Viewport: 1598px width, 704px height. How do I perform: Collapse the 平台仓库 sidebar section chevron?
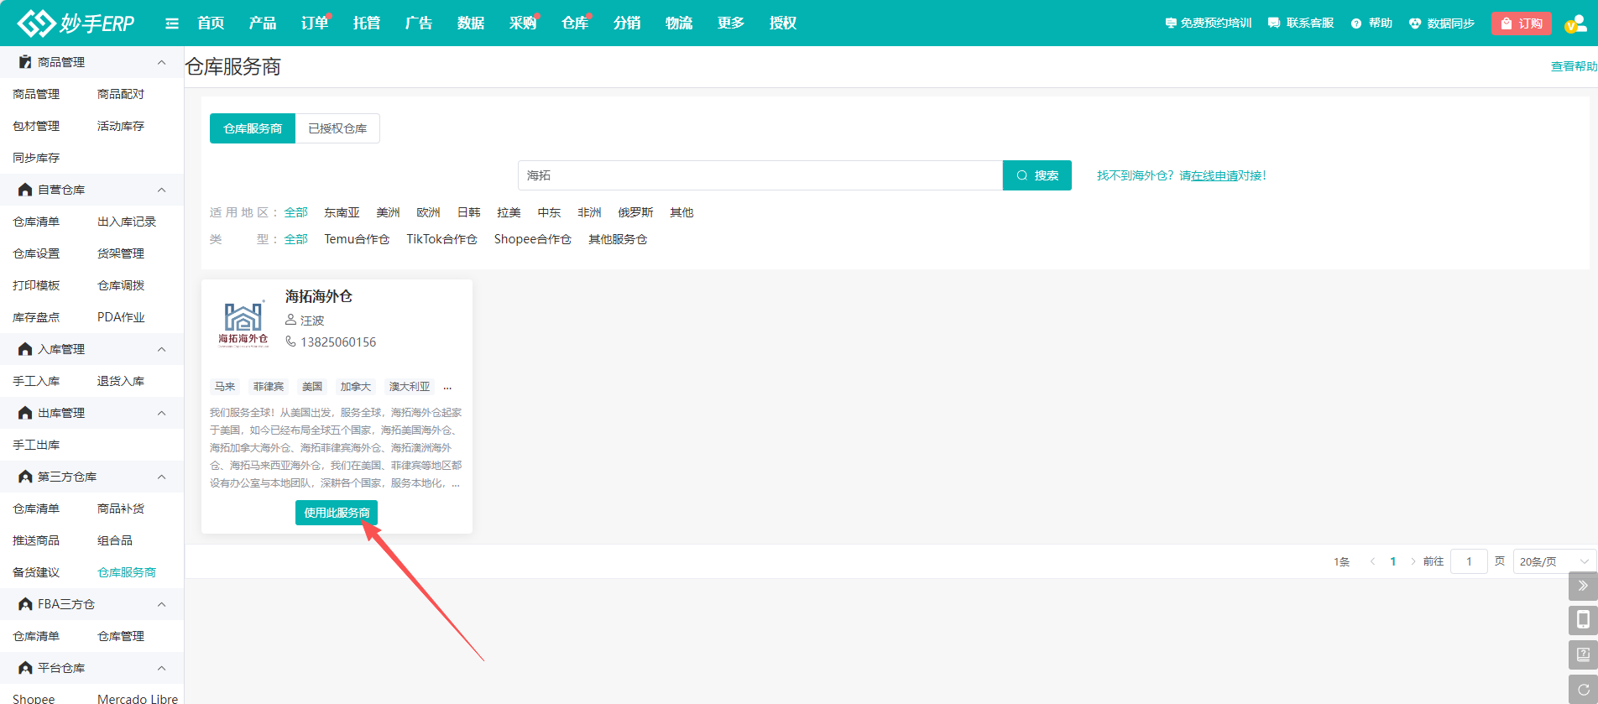(161, 668)
